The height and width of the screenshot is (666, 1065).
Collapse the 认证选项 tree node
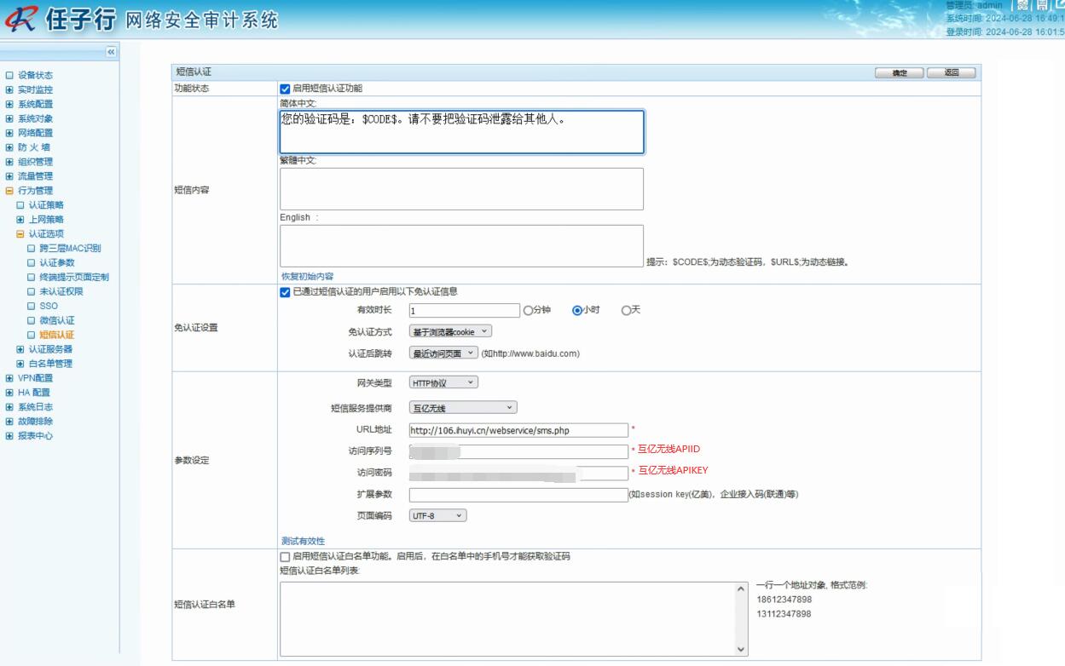point(20,234)
